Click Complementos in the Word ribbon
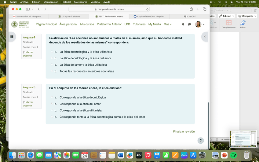 (x=228, y=24)
